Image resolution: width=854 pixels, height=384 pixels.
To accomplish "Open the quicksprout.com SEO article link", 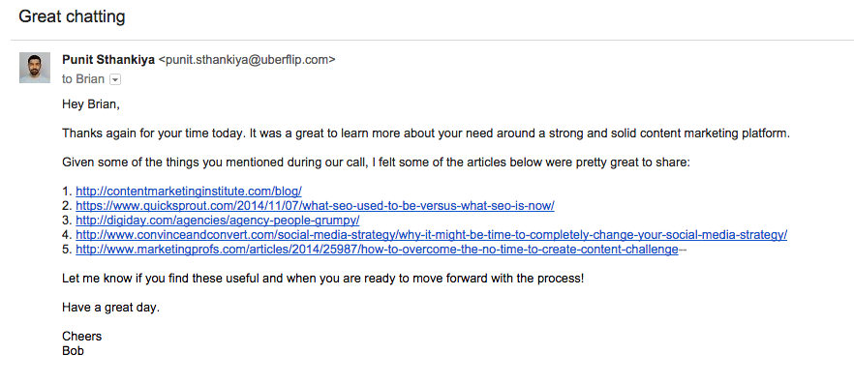I will 315,206.
